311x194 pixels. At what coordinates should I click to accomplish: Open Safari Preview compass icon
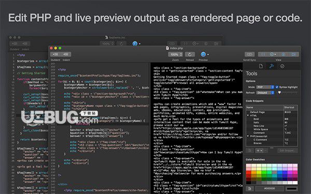pos(203,54)
